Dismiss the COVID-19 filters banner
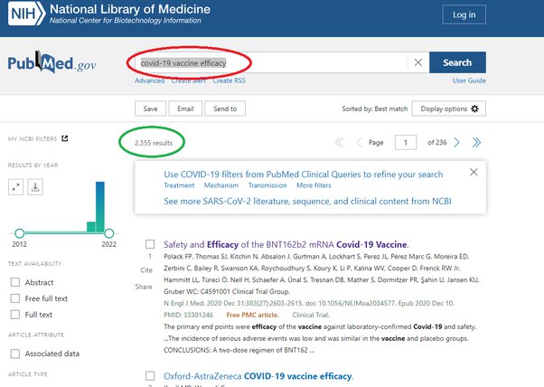This screenshot has width=544, height=387. [474, 172]
